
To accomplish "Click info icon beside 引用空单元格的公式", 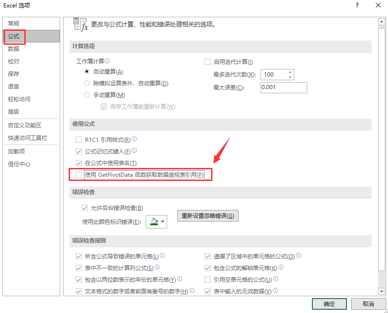I will [275, 278].
